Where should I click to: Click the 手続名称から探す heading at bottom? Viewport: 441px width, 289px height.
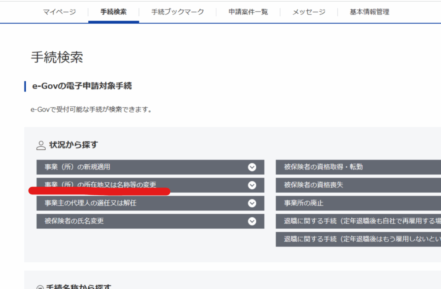(80, 286)
